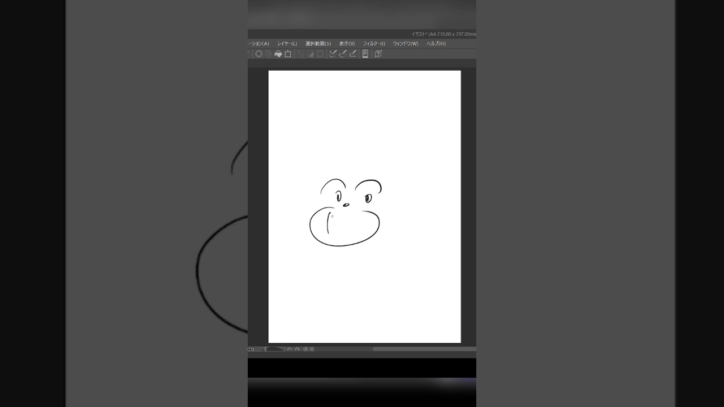724x407 pixels.
Task: Click the scroll-left arrow beside horizontal scrollbar
Action: pos(312,349)
